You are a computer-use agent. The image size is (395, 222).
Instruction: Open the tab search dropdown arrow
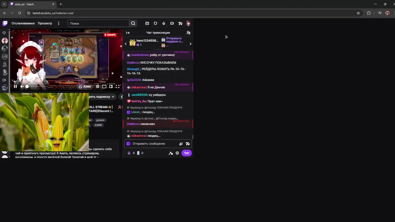[4, 4]
